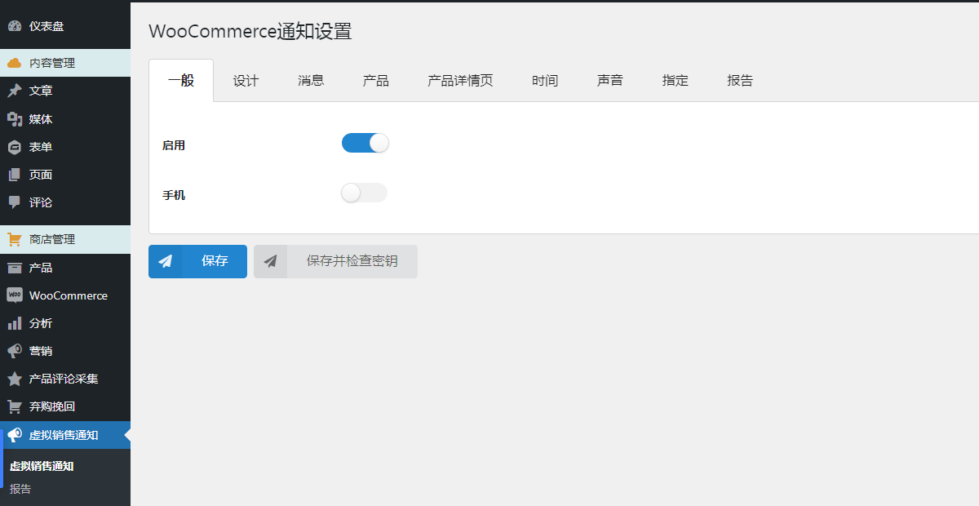Screen dimensions: 979x506
Task: Click the media icon beside 媒体
Action: point(15,119)
